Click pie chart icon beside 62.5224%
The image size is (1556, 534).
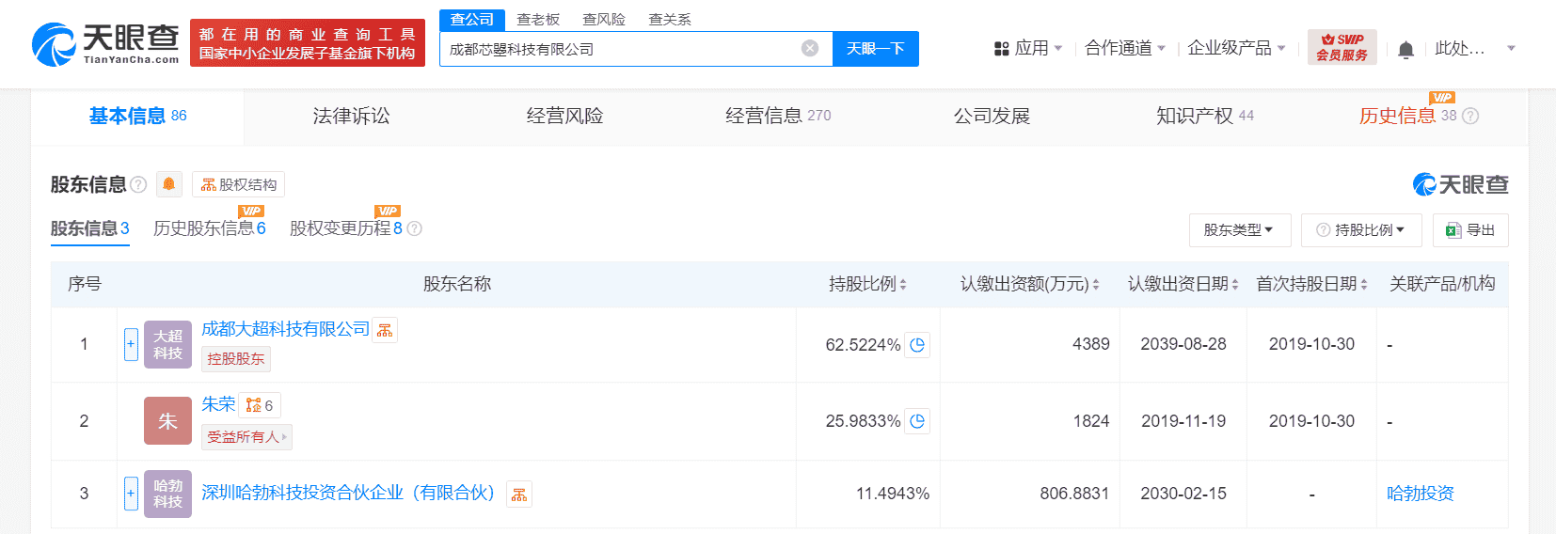[x=917, y=345]
